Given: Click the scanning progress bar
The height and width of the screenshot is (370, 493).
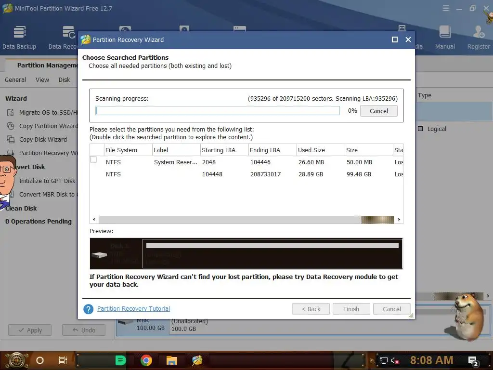Looking at the screenshot, I should point(218,110).
